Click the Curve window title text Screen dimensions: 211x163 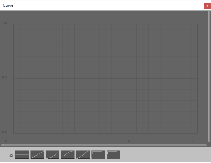coord(8,5)
